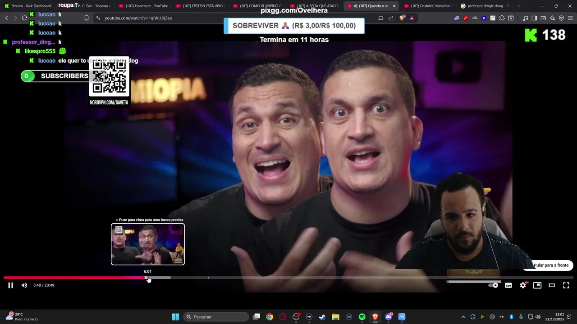This screenshot has width=577, height=324.
Task: Toggle subtitles/closed captions
Action: (x=508, y=285)
